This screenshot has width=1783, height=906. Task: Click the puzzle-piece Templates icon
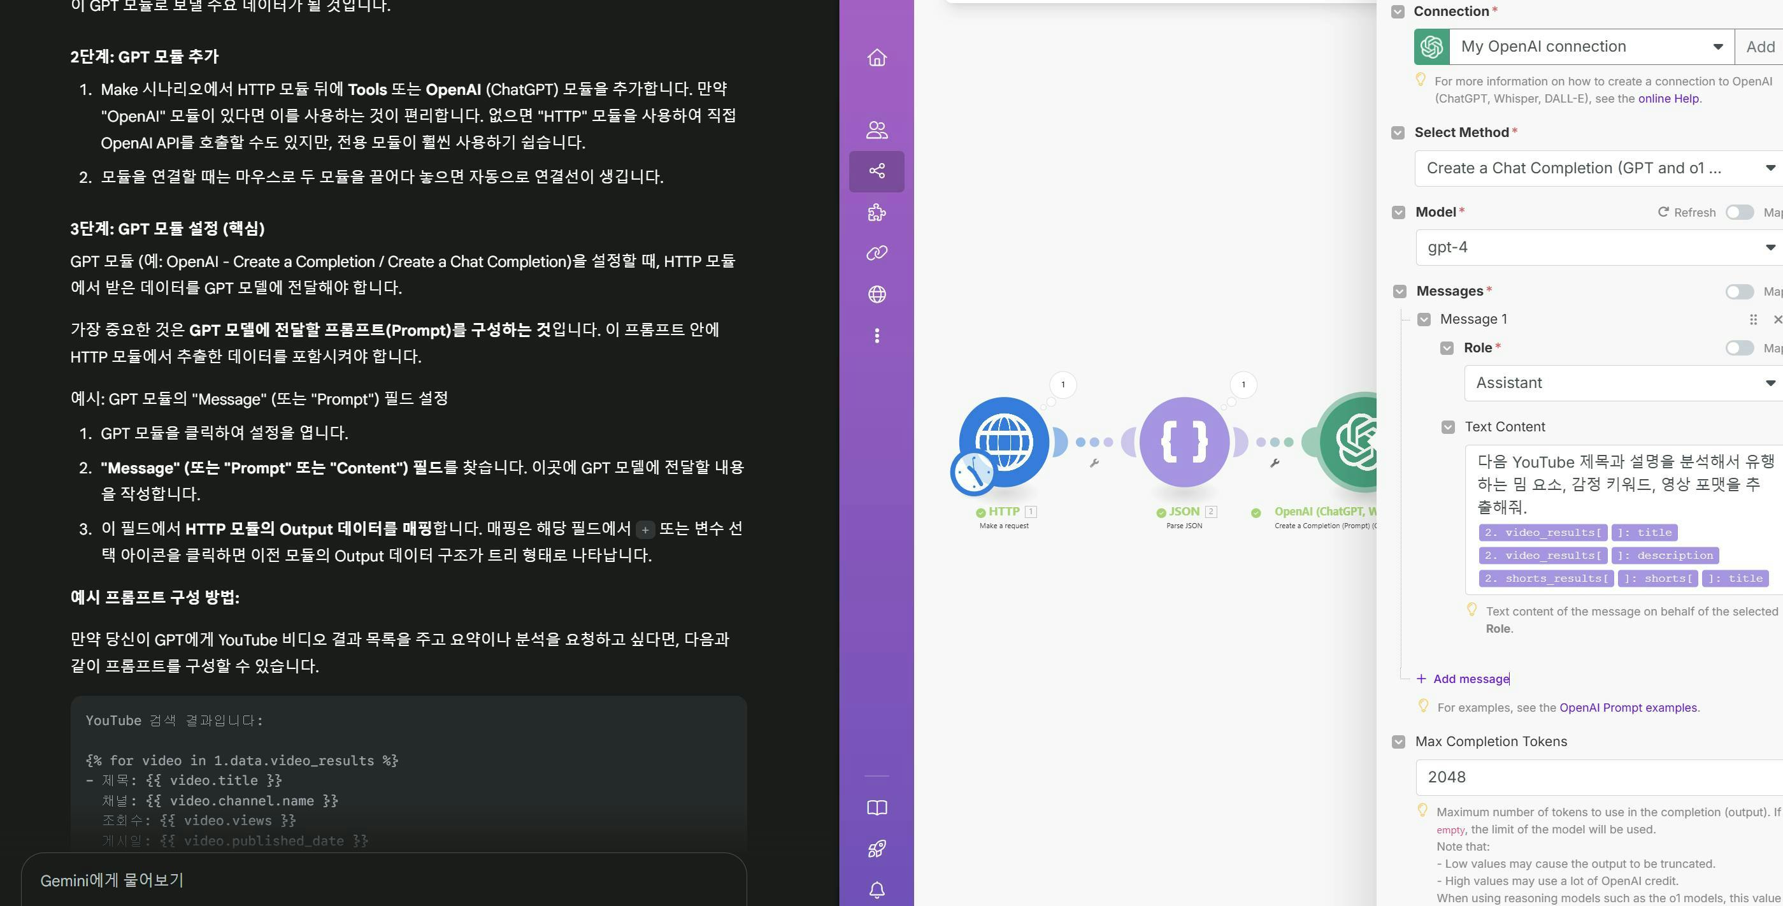pos(877,213)
